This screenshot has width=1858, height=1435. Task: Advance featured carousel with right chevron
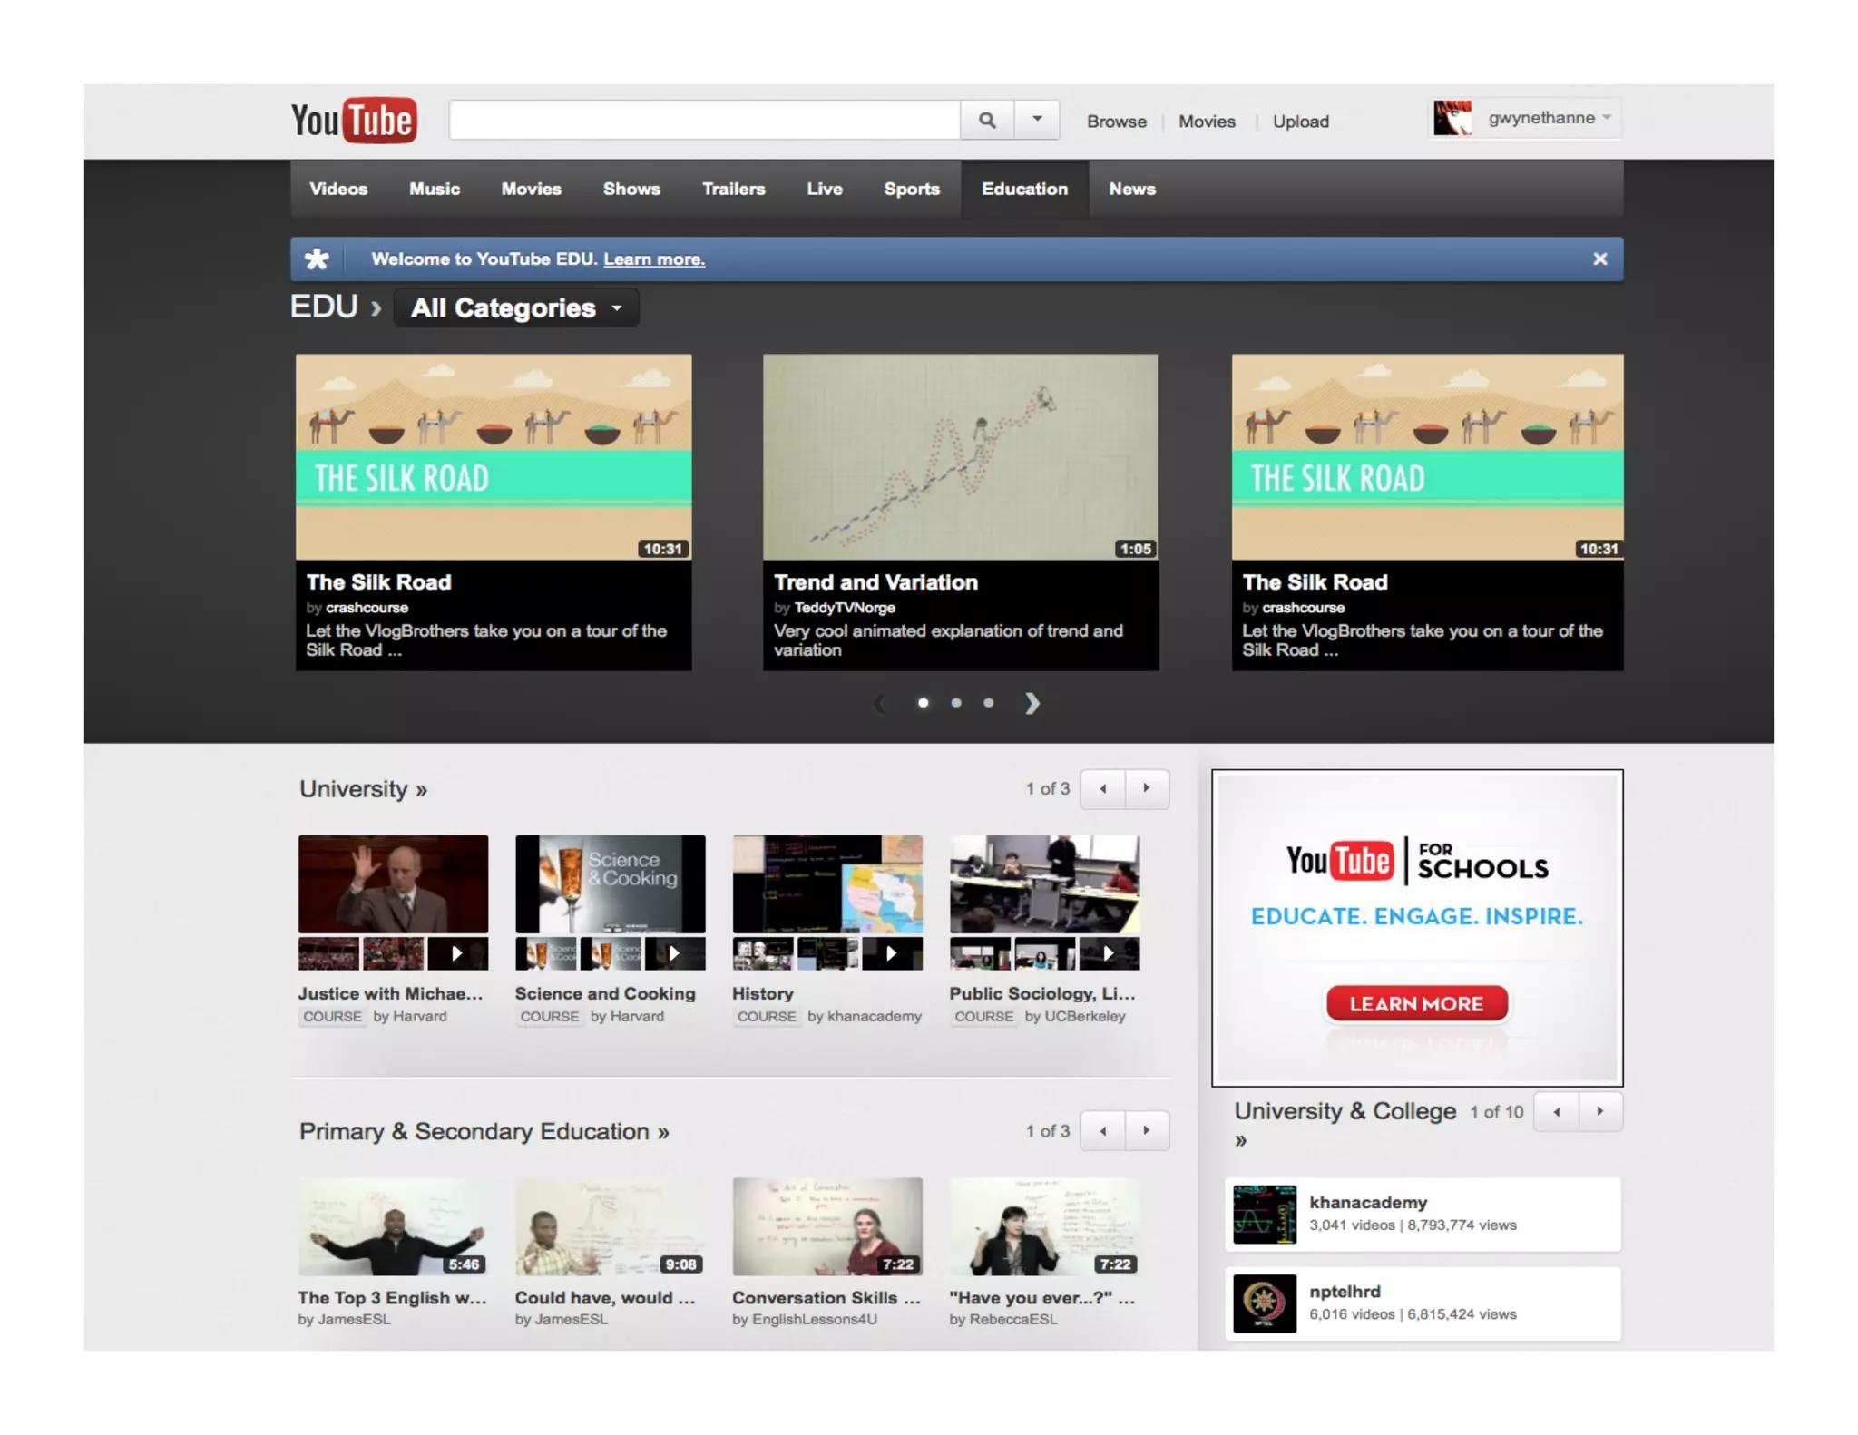1032,703
